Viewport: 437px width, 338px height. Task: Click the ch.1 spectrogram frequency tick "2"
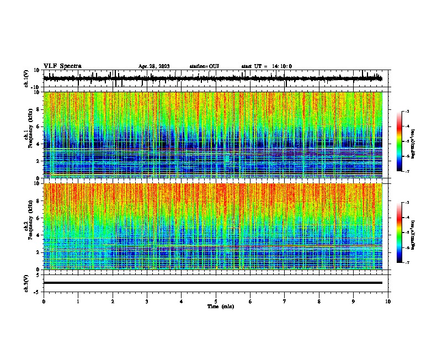pyautogui.click(x=39, y=161)
